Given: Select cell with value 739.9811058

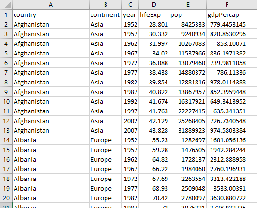Looking at the screenshot, I should point(227,63).
